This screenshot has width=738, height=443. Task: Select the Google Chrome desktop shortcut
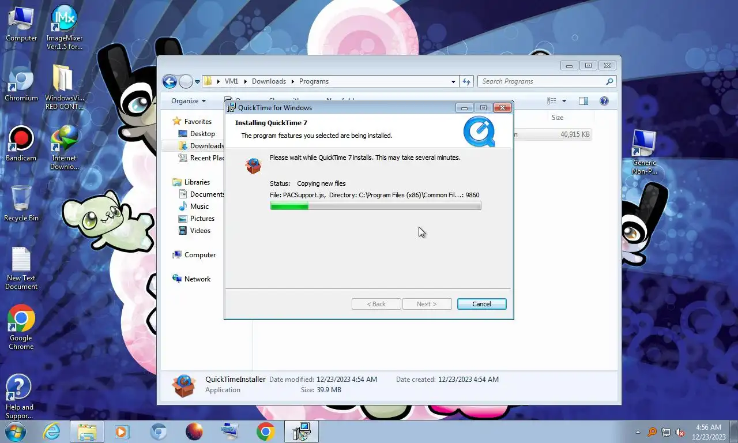click(21, 328)
